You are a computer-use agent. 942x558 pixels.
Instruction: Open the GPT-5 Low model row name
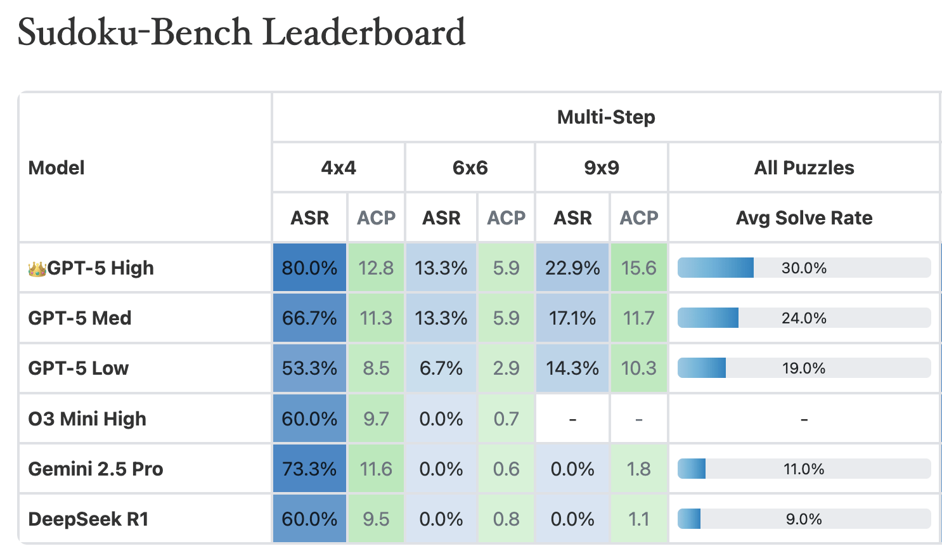point(79,368)
